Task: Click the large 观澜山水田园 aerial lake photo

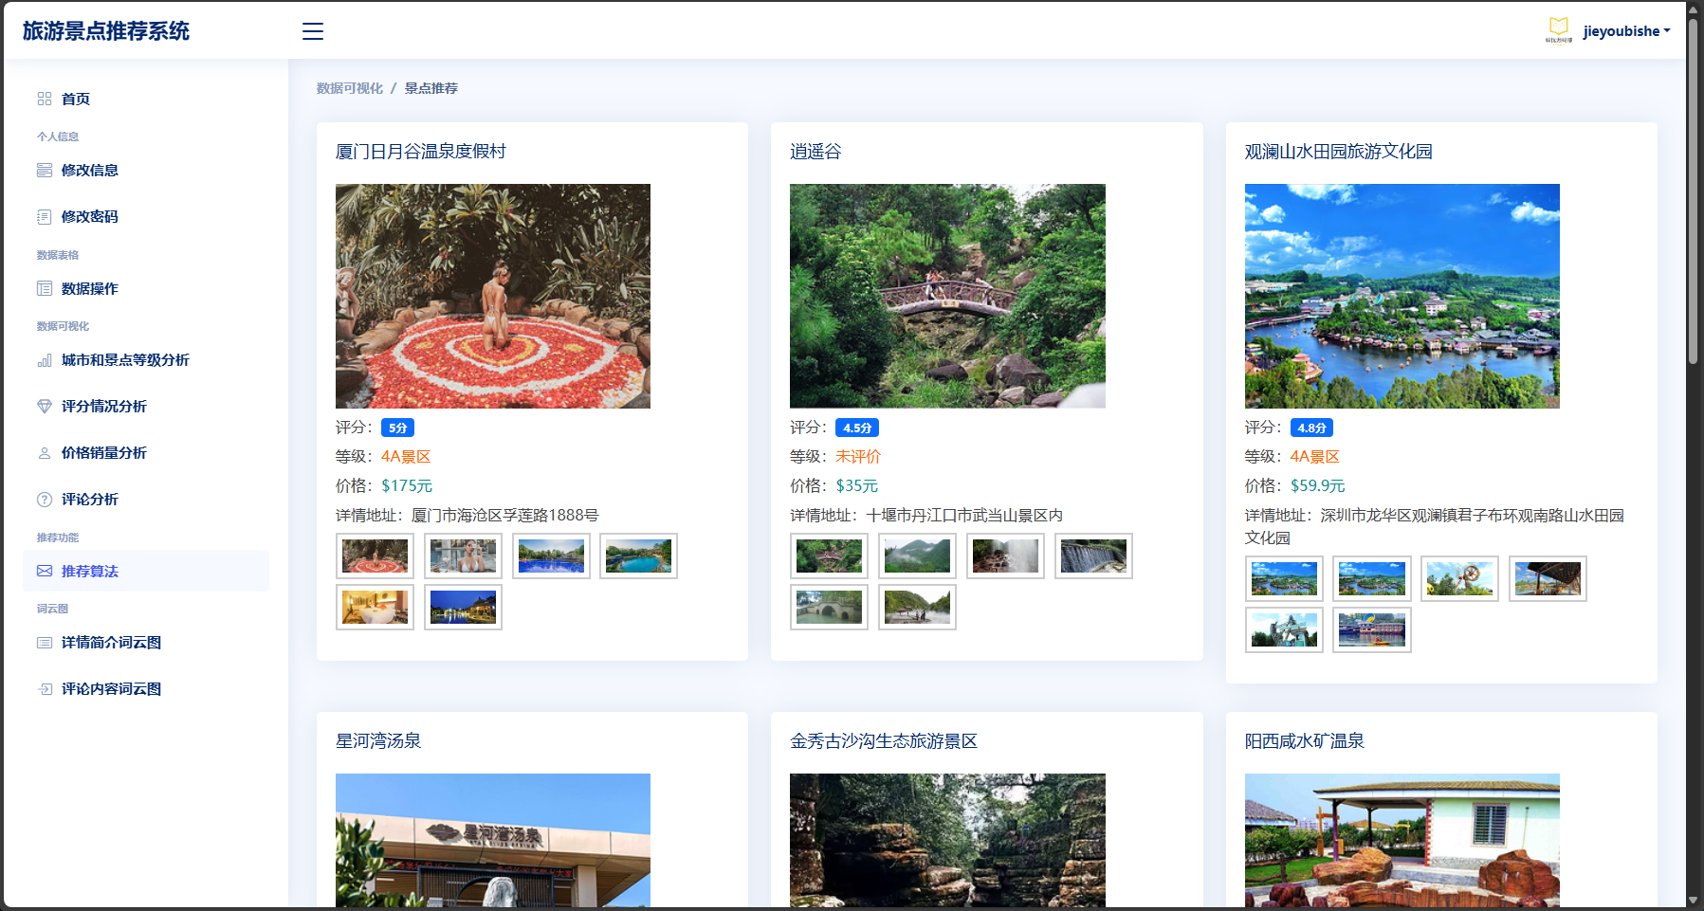Action: tap(1402, 296)
